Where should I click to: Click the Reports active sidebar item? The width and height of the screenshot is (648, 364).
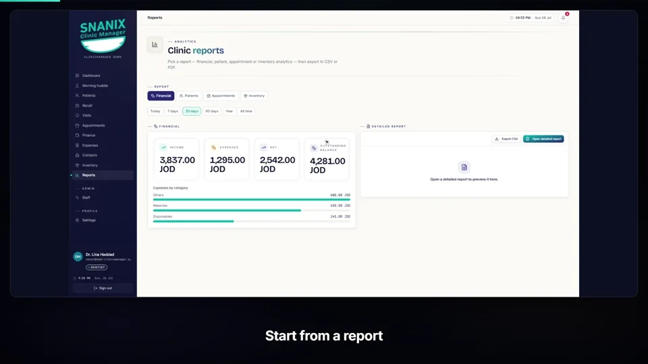103,175
